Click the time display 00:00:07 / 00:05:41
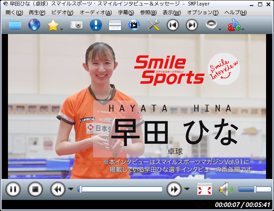274x211 pixels. pos(242,205)
